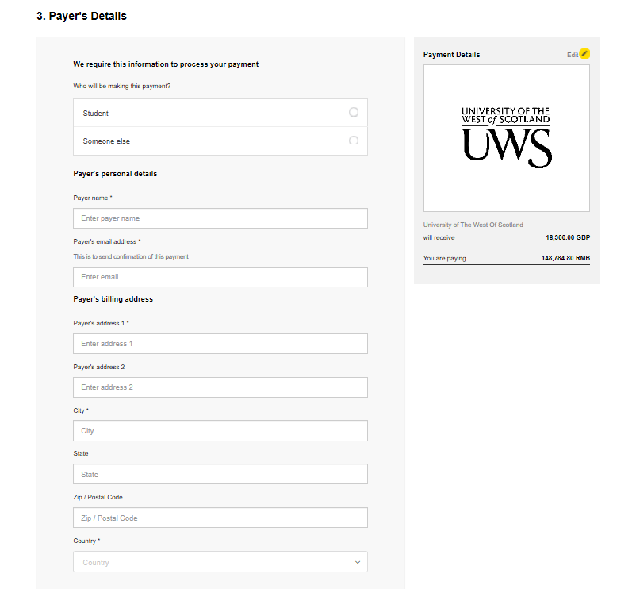Select the Someone else radio button
The height and width of the screenshot is (589, 636).
click(x=354, y=141)
